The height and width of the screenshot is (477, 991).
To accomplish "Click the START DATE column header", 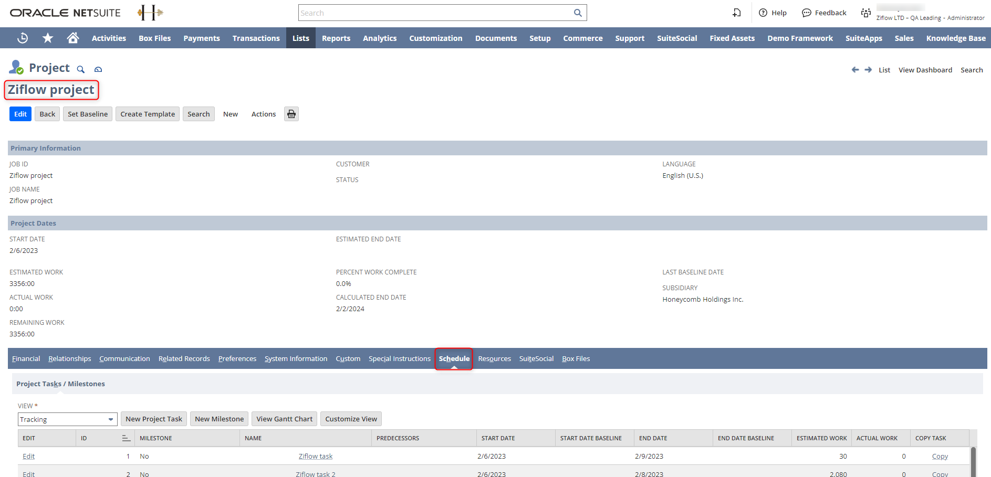I will 516,438.
